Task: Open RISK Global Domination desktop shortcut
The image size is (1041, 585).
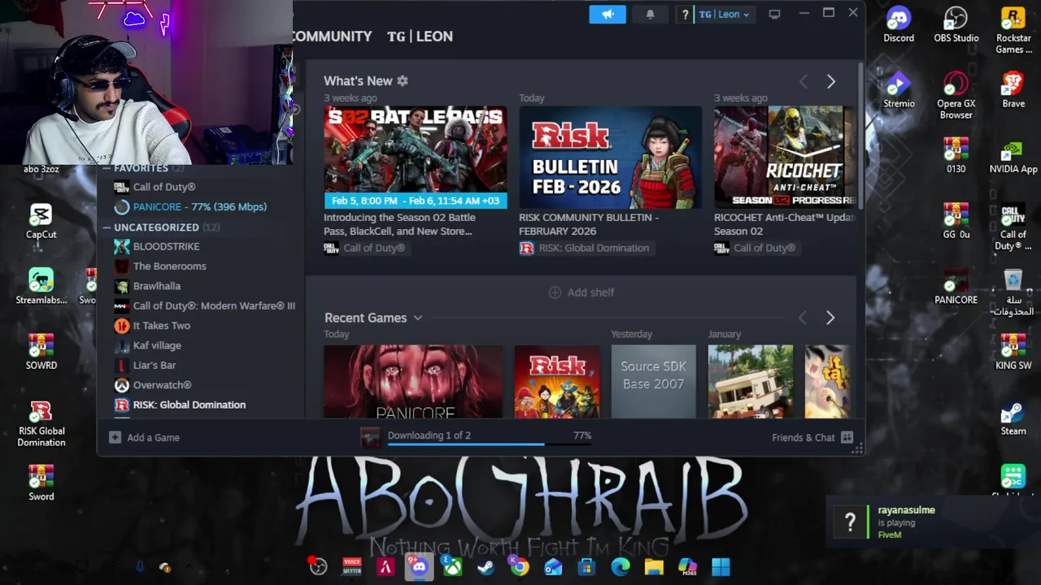Action: click(41, 423)
